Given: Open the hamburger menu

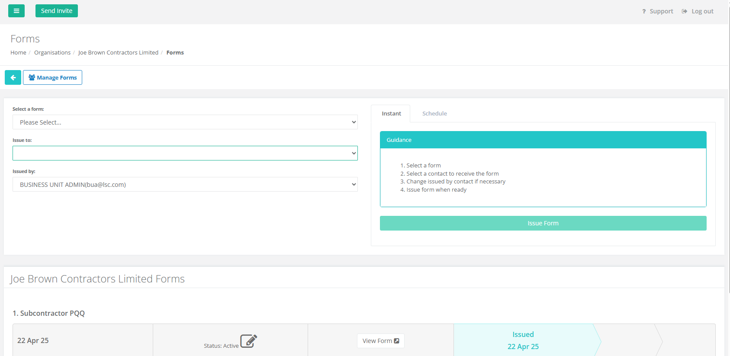Looking at the screenshot, I should [16, 11].
